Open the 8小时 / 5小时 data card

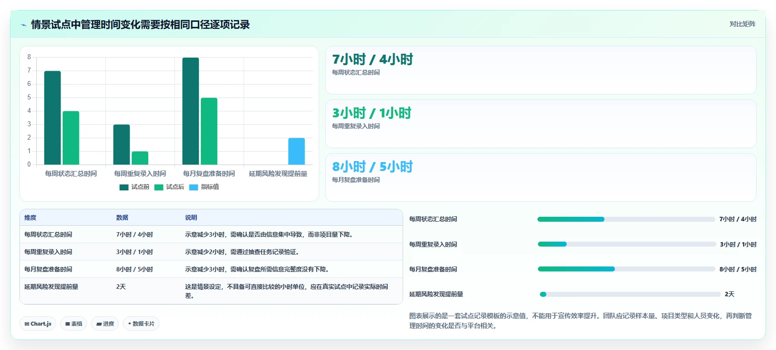tap(540, 177)
